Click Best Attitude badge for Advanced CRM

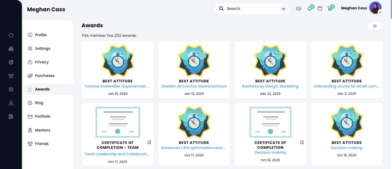[x=194, y=123]
